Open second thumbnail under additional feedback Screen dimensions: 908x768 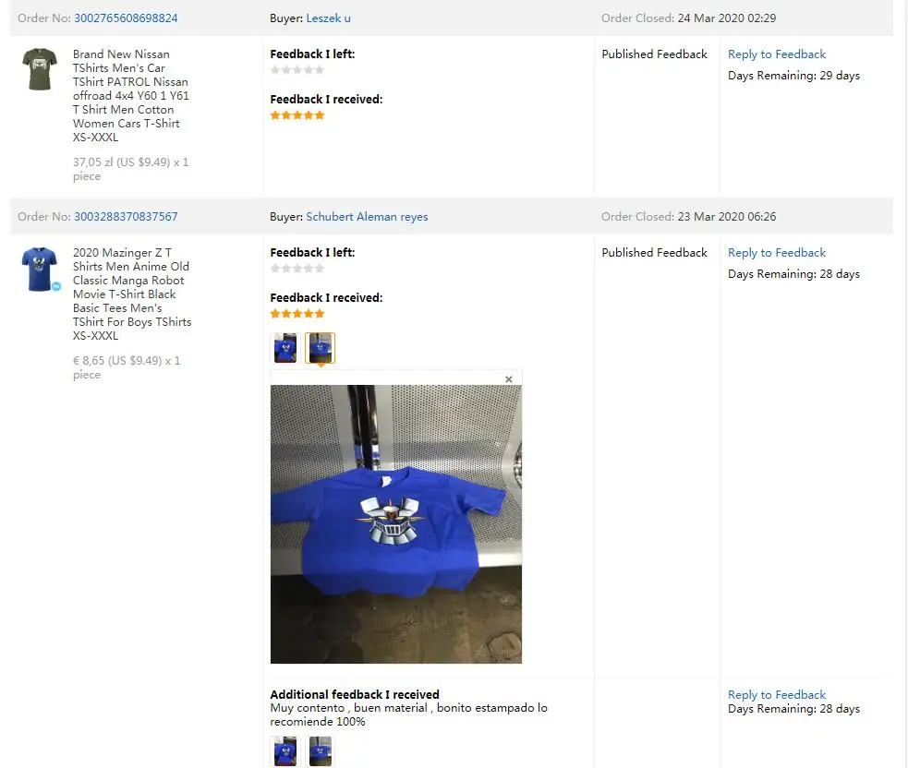point(321,750)
